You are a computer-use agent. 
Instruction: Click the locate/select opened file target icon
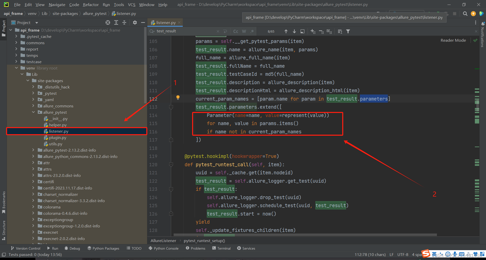(108, 22)
